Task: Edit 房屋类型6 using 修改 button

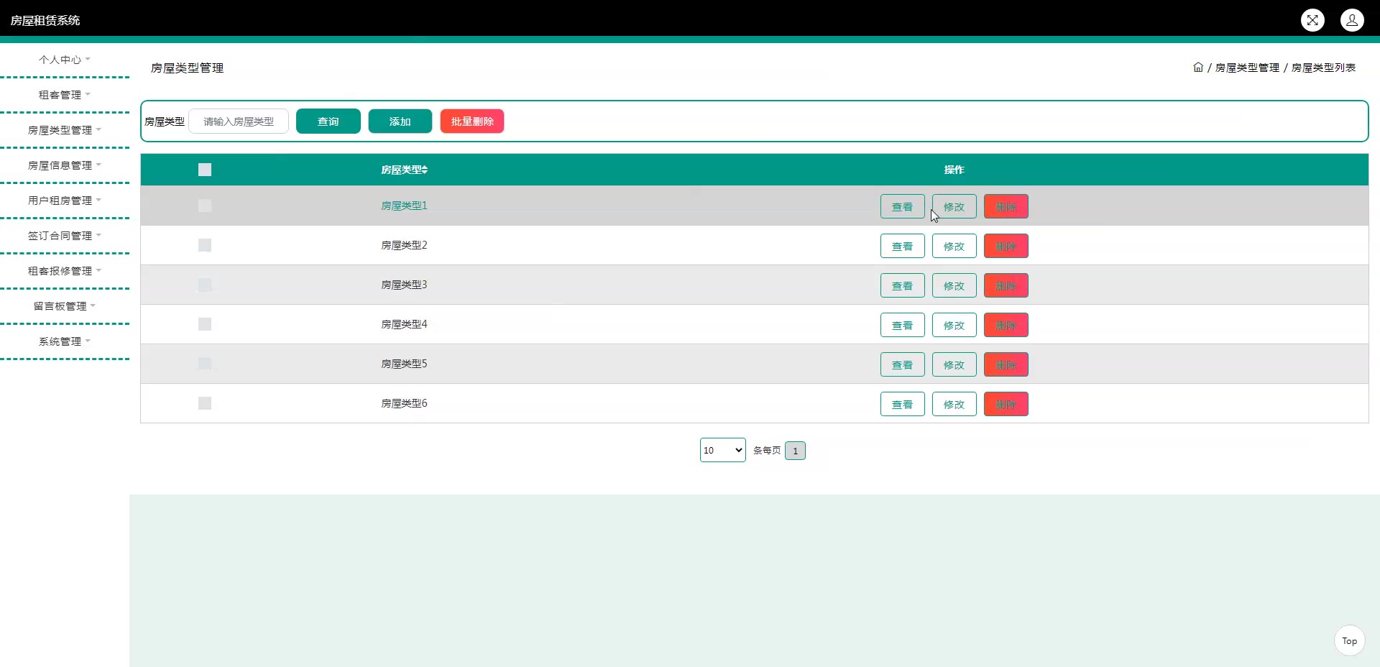Action: 954,404
